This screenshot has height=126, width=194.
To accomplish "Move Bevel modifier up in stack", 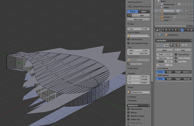I will 183,45.
